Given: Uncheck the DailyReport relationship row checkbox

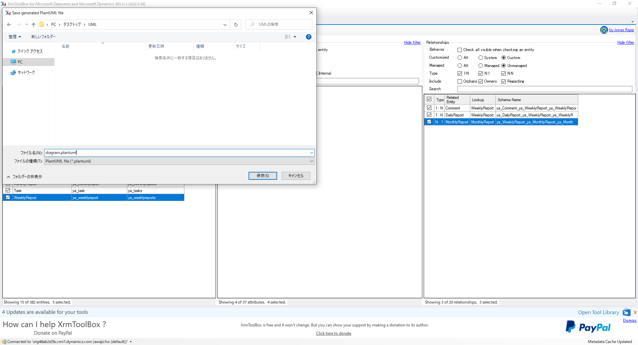Looking at the screenshot, I should click(429, 115).
